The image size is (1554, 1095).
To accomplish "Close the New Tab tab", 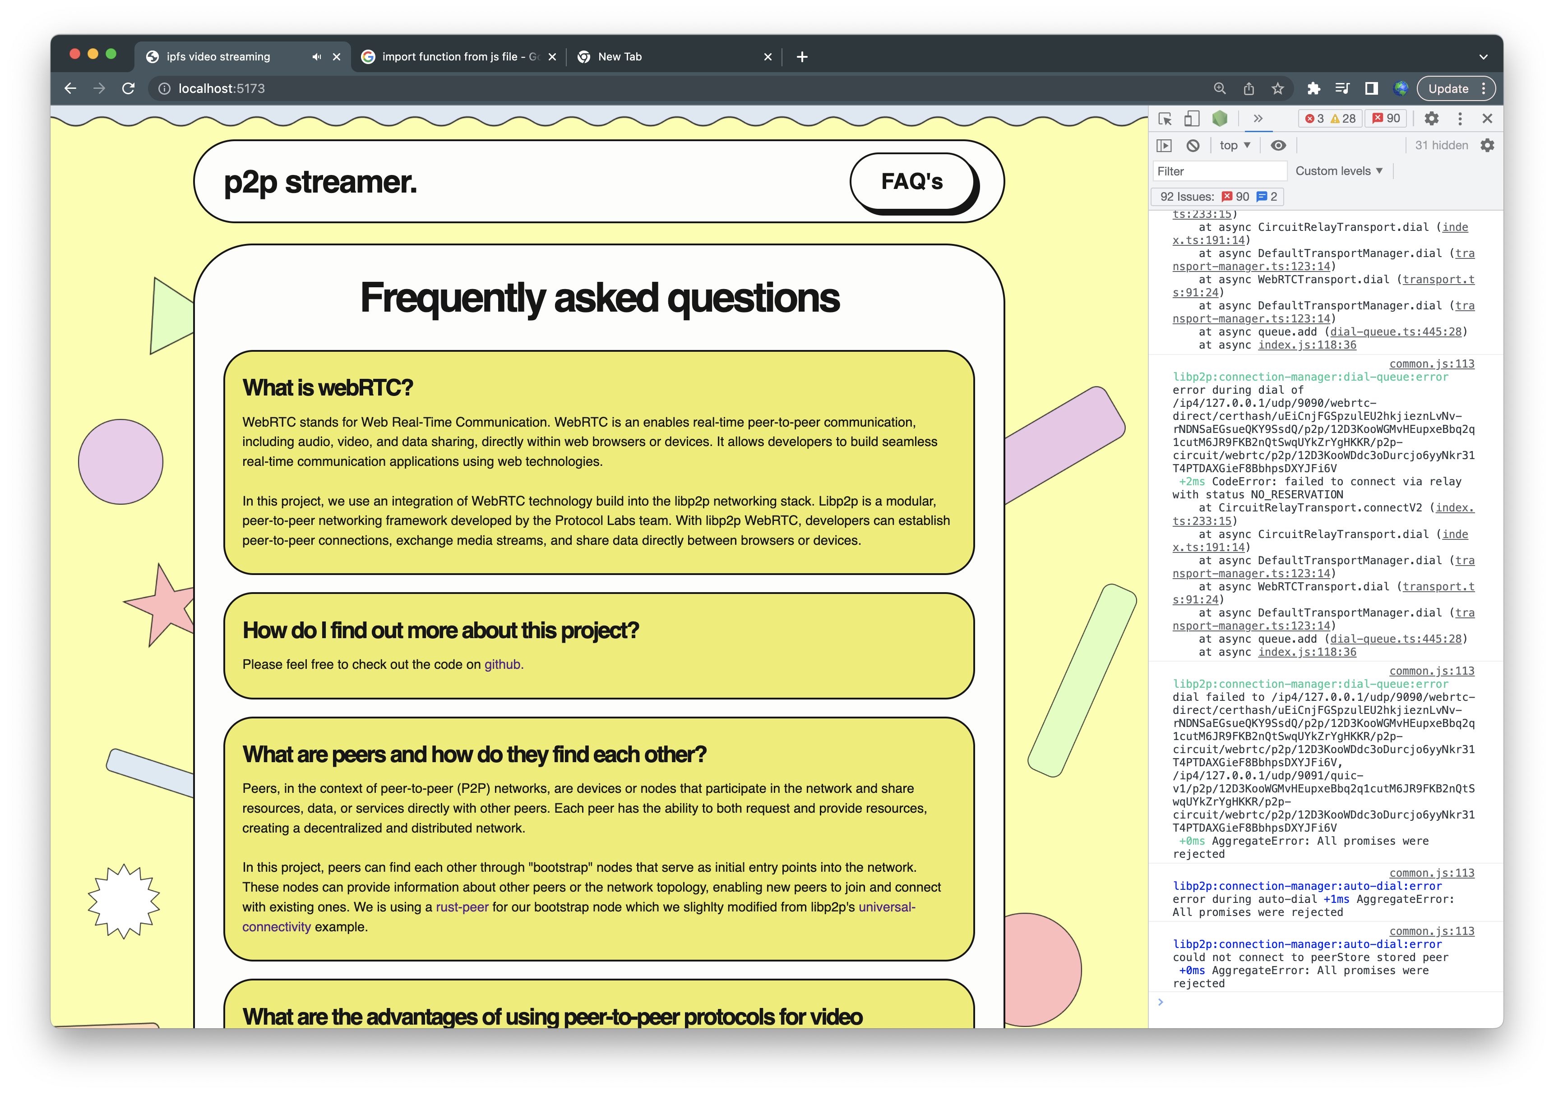I will click(768, 57).
